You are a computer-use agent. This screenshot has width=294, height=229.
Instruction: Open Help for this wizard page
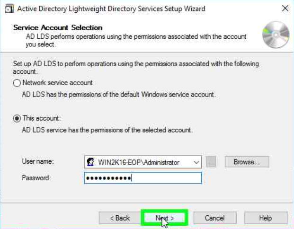coord(265,218)
